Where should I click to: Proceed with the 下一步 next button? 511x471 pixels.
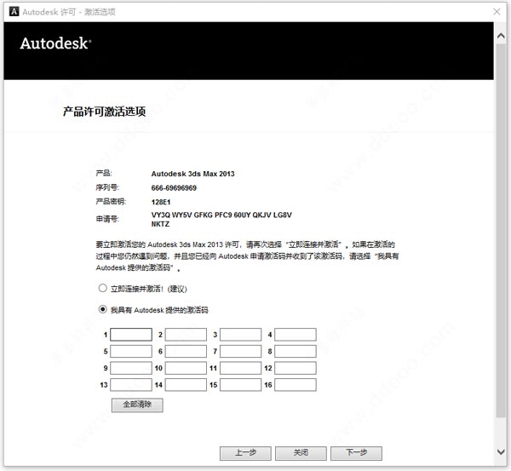[356, 453]
